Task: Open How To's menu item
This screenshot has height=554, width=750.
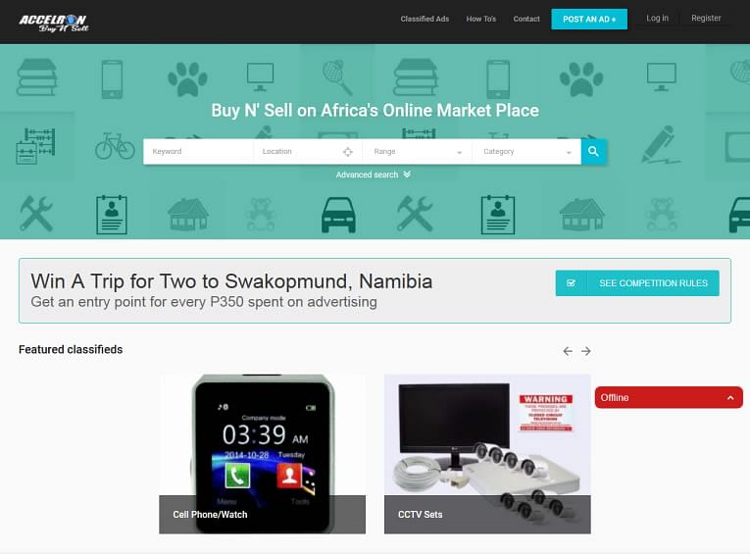Action: click(481, 20)
